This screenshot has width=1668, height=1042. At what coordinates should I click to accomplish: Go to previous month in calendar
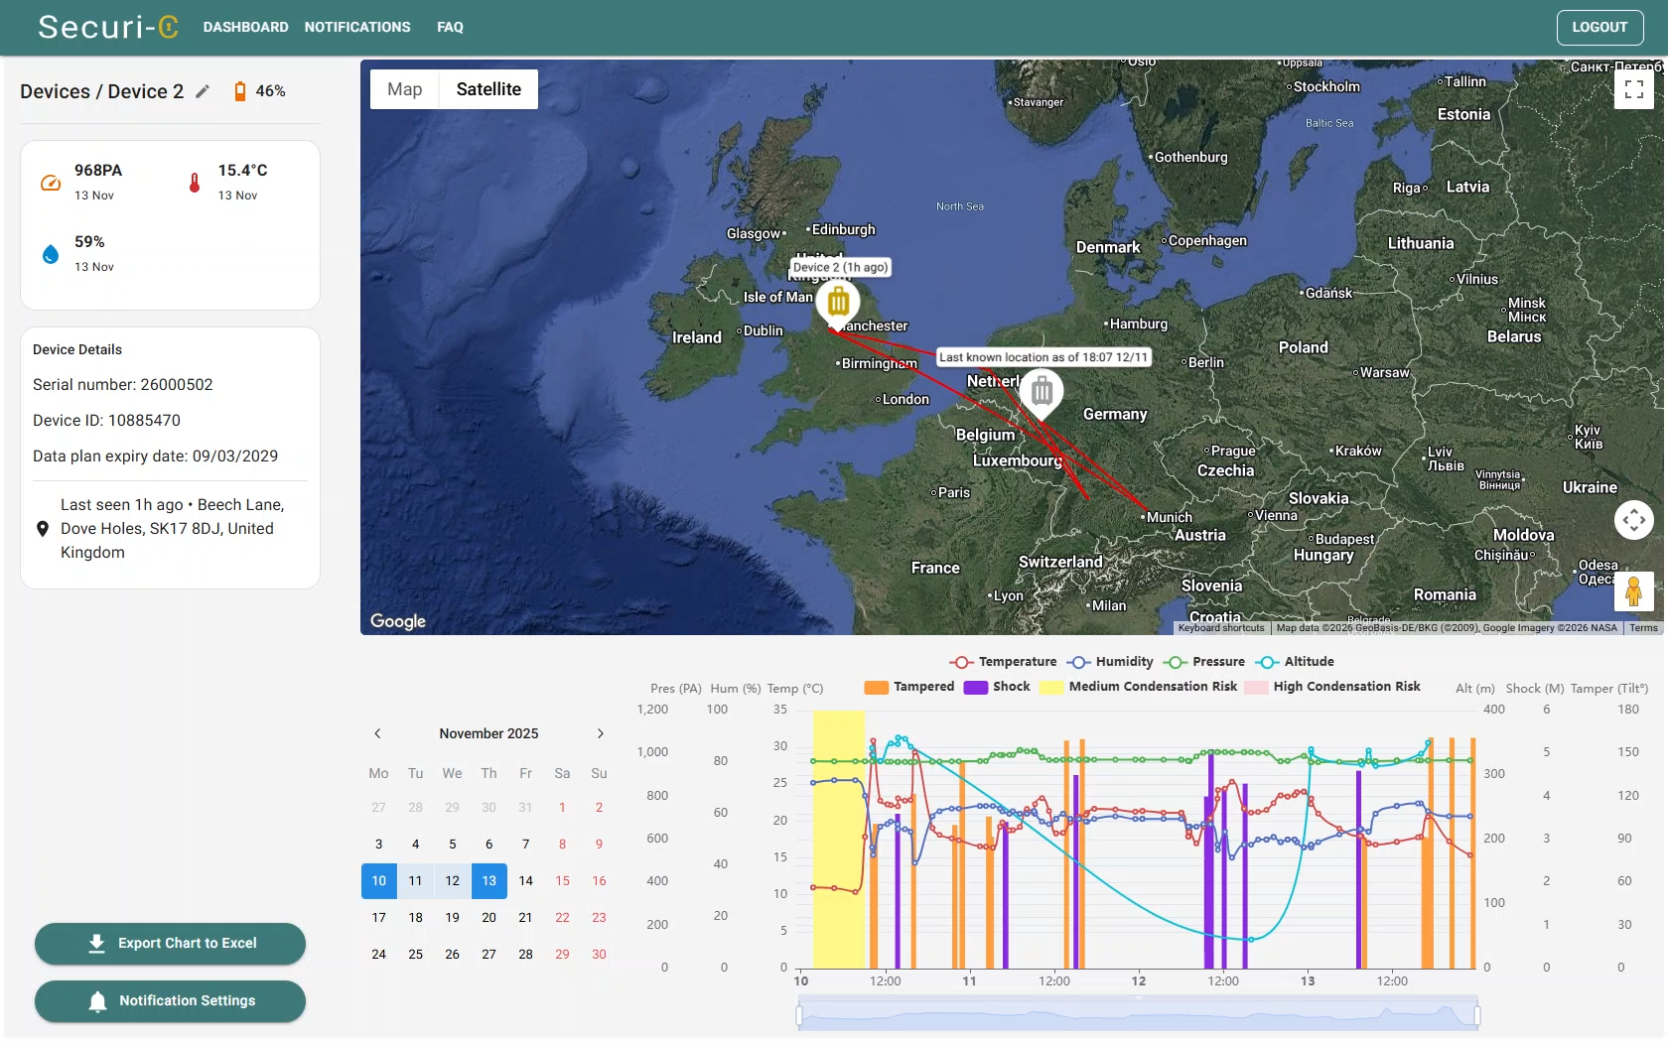tap(377, 733)
